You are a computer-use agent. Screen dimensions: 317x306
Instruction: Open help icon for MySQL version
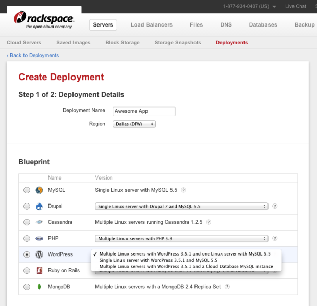[183, 190]
